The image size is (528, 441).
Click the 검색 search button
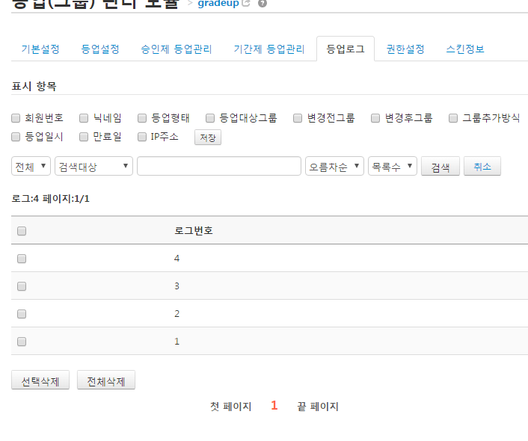tap(440, 167)
